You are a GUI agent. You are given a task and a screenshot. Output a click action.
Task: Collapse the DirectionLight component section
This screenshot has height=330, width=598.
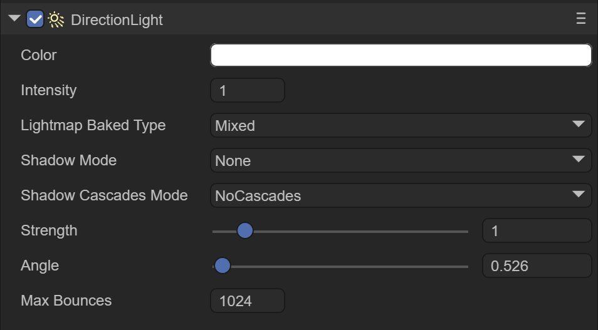[x=14, y=19]
